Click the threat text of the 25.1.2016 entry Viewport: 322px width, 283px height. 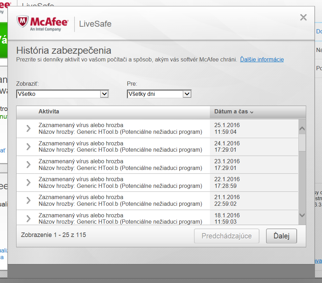pos(120,129)
